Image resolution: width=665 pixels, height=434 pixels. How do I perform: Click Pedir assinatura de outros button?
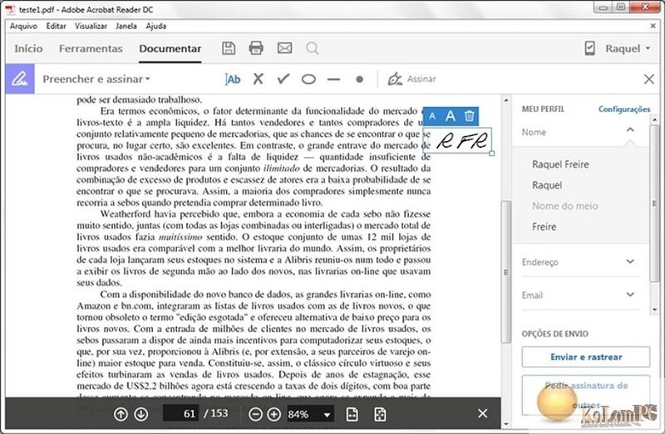586,395
